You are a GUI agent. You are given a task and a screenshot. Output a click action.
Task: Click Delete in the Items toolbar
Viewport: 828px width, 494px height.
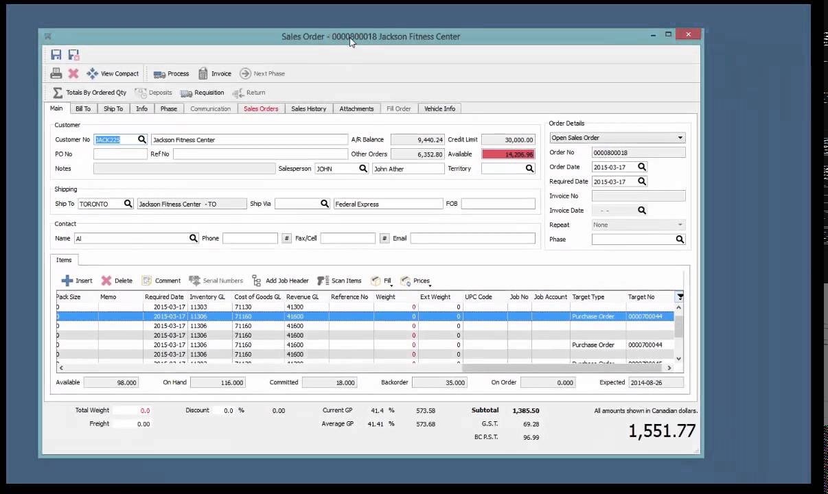pos(117,281)
